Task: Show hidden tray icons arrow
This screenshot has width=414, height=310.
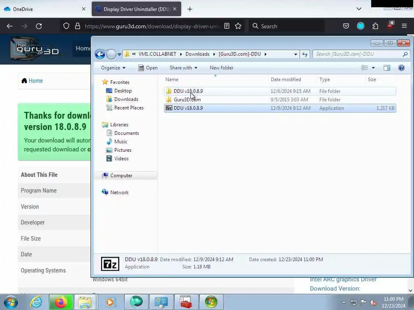Action: 344,303
